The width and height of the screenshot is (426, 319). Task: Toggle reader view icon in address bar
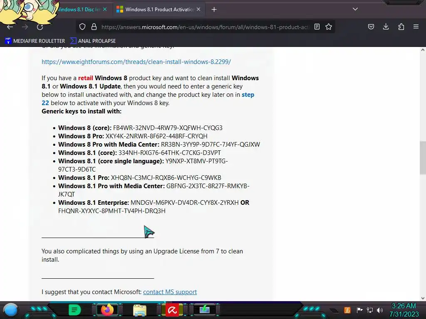[317, 27]
